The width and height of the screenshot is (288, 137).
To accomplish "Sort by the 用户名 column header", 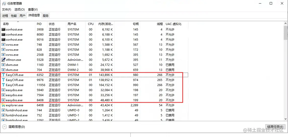I will 76,24.
